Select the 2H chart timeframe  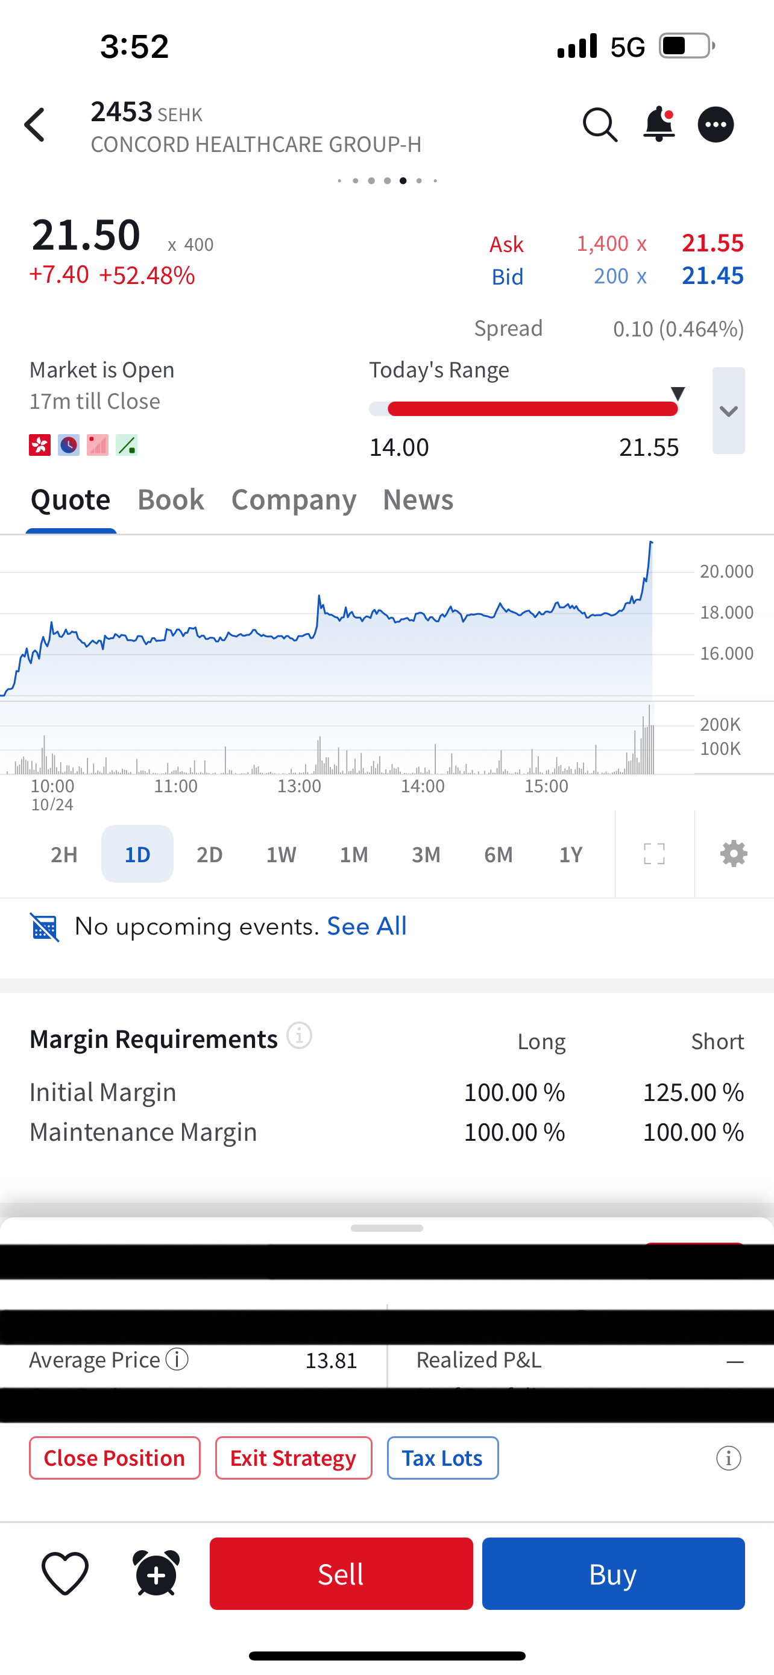[x=64, y=854]
